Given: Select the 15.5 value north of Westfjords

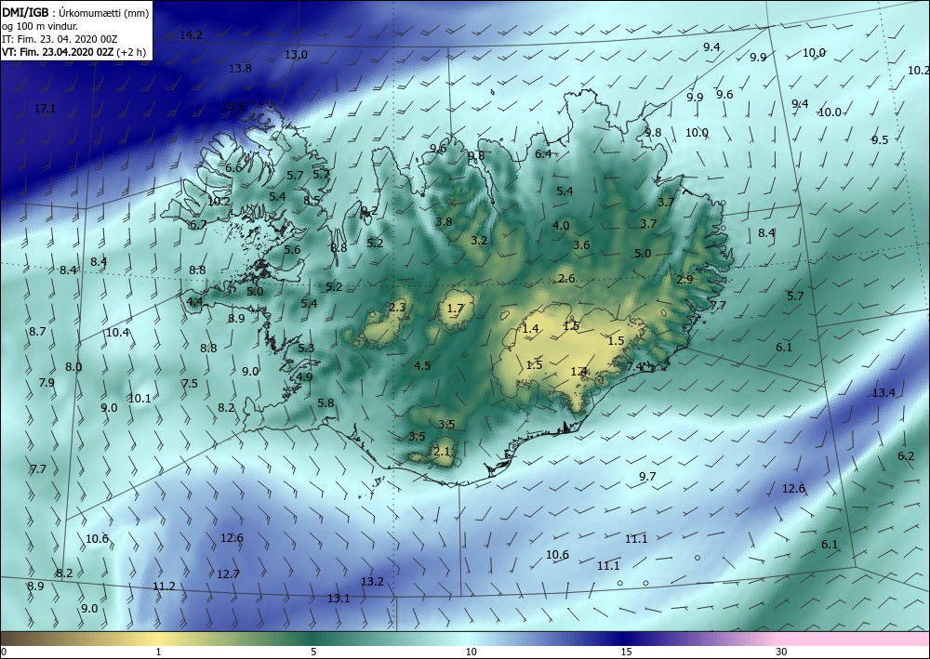Looking at the screenshot, I should coord(232,107).
